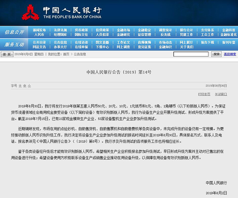Screen dimensions: 238x198
Task: Click the 服务互动 section header
Action: [14, 44]
